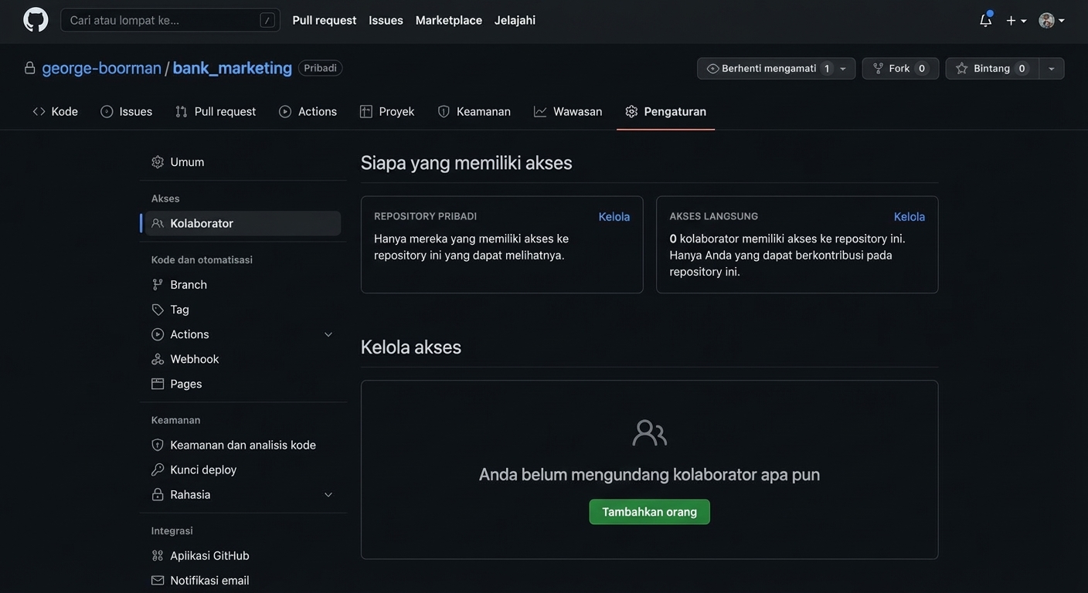The height and width of the screenshot is (593, 1088).
Task: Open Issues in top navigation
Action: (x=386, y=20)
